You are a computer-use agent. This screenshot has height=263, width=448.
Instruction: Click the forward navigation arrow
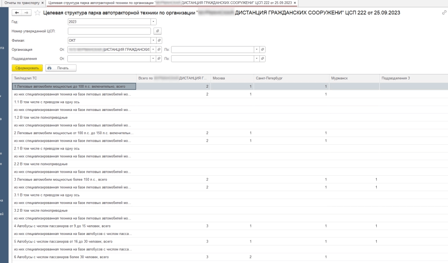[x=26, y=13]
